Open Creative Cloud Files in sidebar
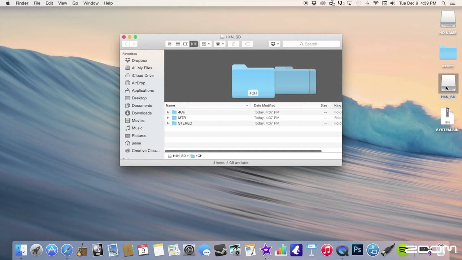The image size is (462, 260). coord(145,151)
